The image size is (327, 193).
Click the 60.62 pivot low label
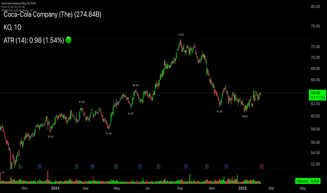(245, 117)
